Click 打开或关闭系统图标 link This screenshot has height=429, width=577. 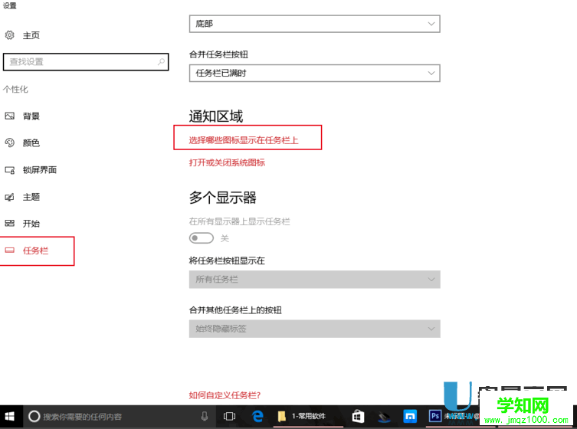click(x=227, y=162)
